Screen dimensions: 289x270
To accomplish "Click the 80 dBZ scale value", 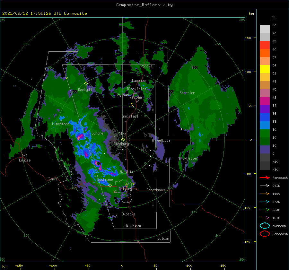I will coord(274,25).
